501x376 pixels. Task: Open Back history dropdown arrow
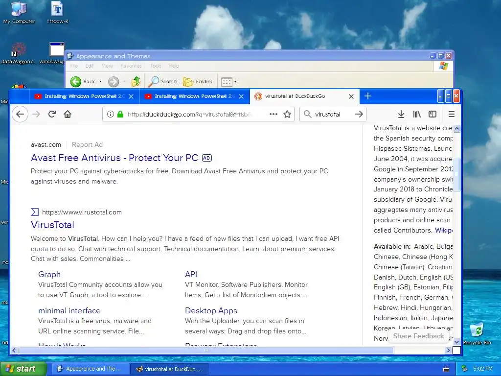tap(100, 82)
